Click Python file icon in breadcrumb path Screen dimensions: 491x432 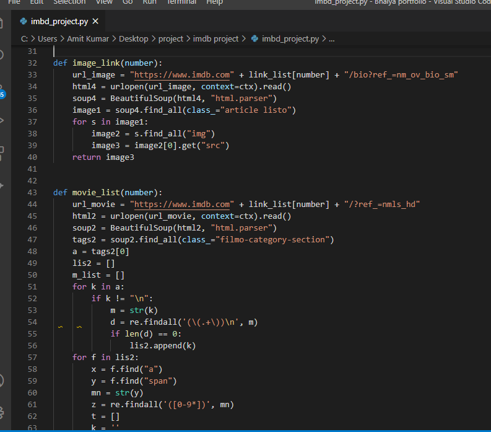[x=254, y=38]
